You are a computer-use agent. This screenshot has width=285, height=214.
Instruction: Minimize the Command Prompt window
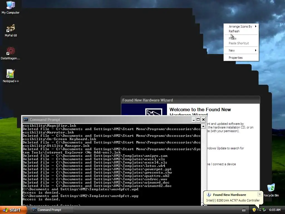click(194, 120)
